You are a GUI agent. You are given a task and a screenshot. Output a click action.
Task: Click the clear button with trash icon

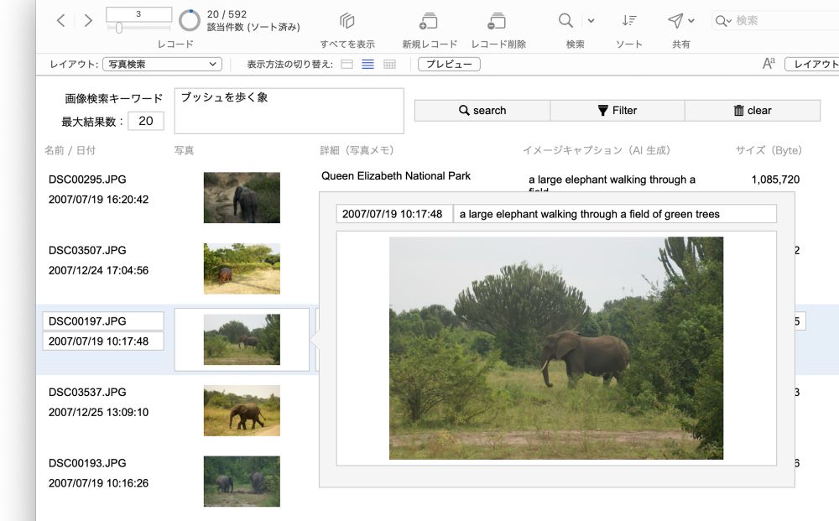(x=753, y=110)
